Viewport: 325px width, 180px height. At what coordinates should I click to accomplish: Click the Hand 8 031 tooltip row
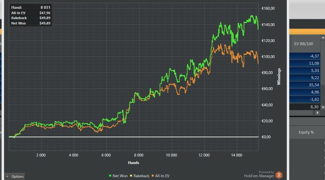[x=31, y=7]
